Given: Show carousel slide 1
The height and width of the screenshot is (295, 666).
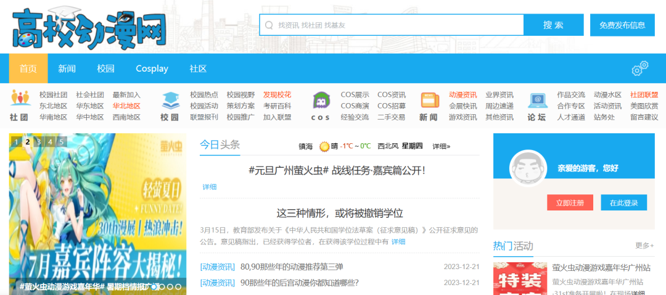Looking at the screenshot, I should point(16,142).
